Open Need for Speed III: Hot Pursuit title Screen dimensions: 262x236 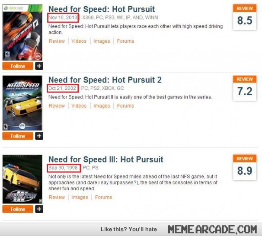pyautogui.click(x=106, y=159)
